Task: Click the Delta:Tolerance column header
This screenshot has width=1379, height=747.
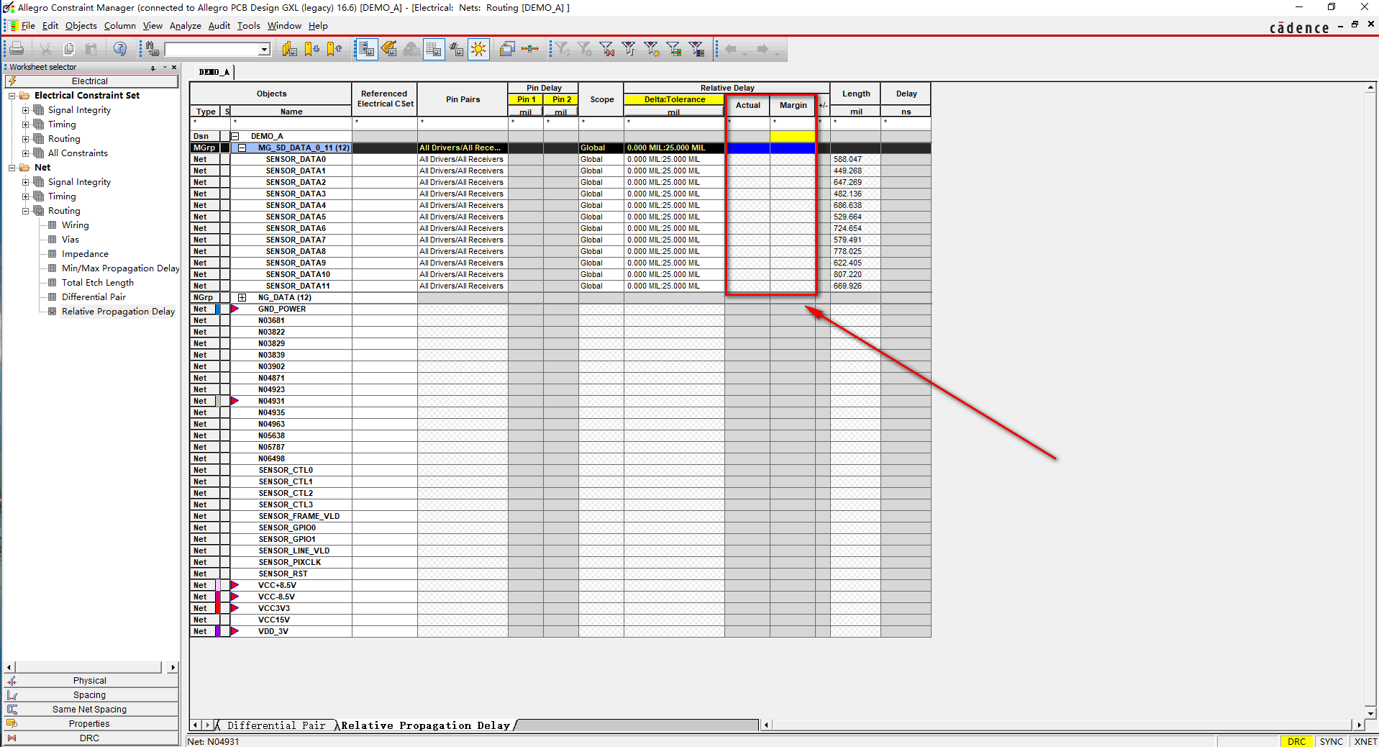Action: pos(674,99)
